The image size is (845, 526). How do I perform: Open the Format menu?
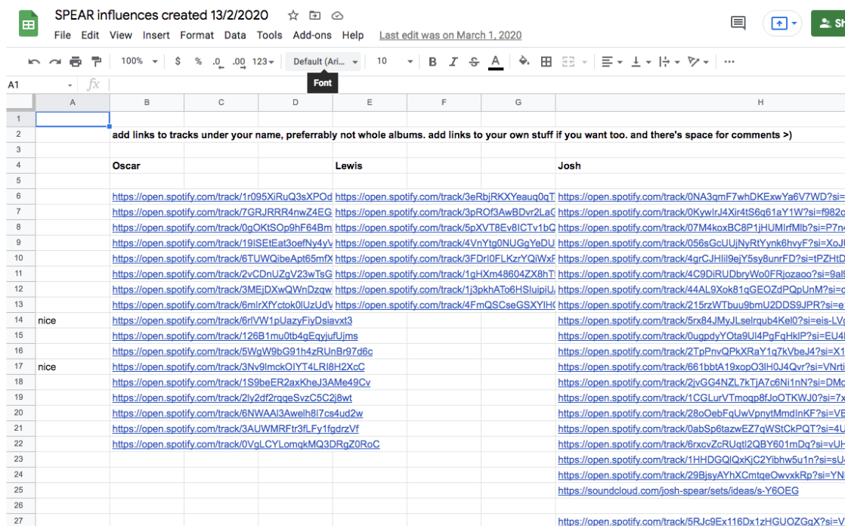(197, 35)
